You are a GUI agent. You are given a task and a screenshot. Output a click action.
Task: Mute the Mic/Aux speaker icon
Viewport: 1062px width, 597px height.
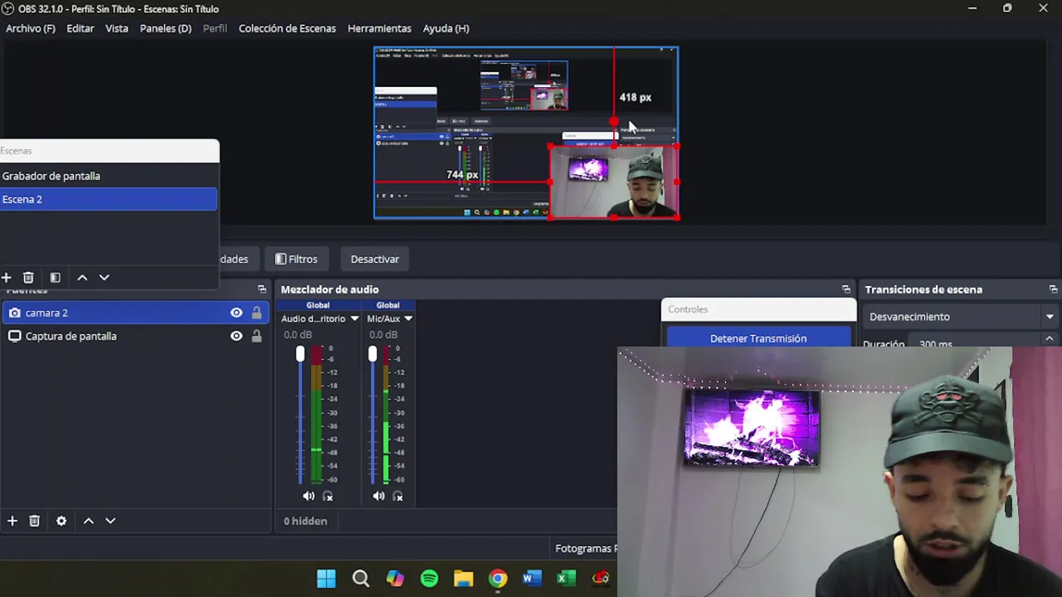[378, 496]
